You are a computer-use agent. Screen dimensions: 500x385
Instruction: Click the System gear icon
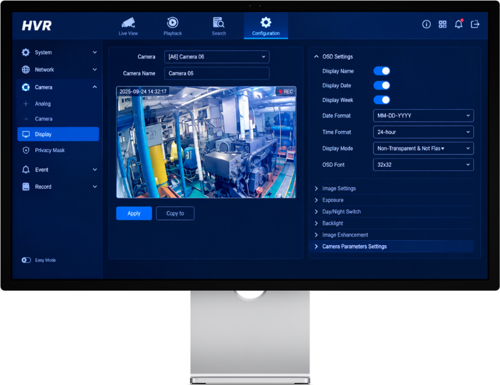point(26,52)
